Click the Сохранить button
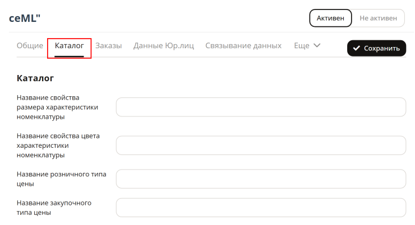Viewport: 415px width, 225px height. tap(376, 48)
